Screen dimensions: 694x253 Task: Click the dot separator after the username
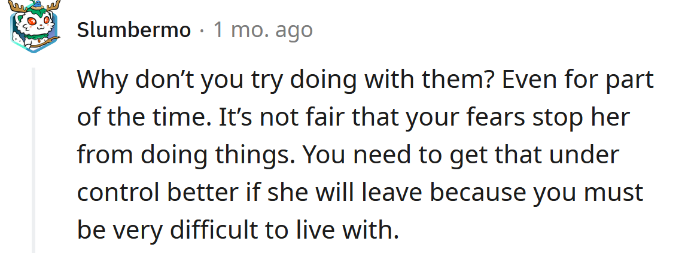[x=202, y=31]
